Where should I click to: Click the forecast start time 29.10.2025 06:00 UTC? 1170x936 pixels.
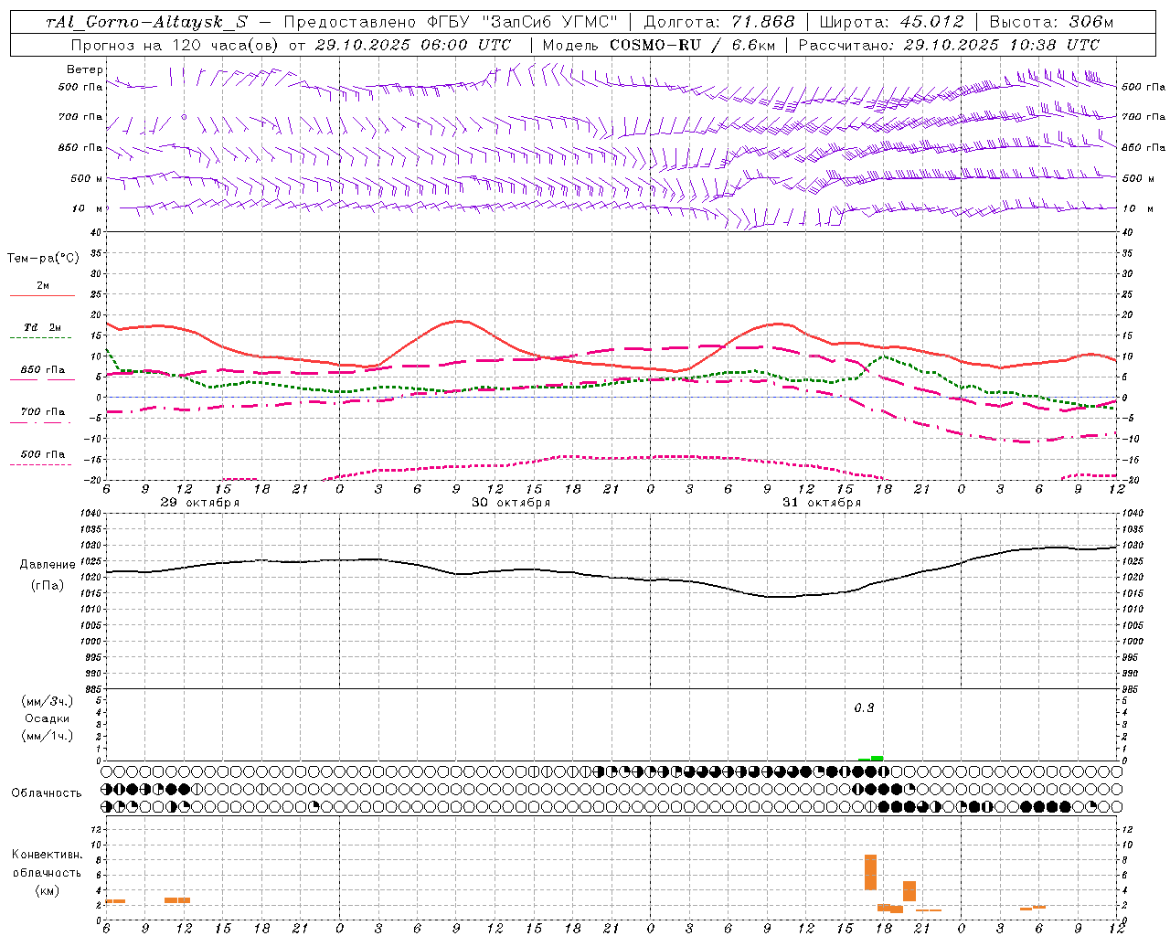coord(412,45)
